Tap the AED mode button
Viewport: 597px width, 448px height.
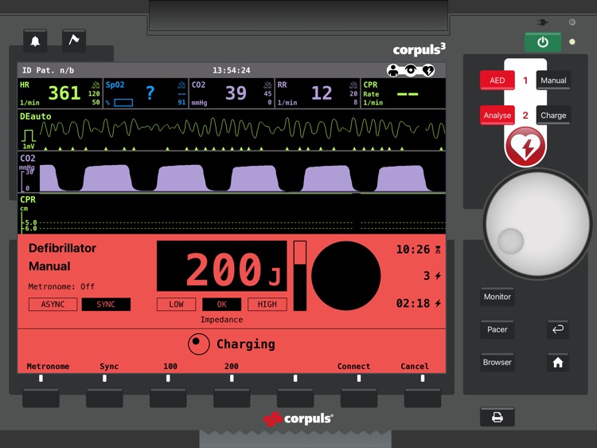click(497, 81)
